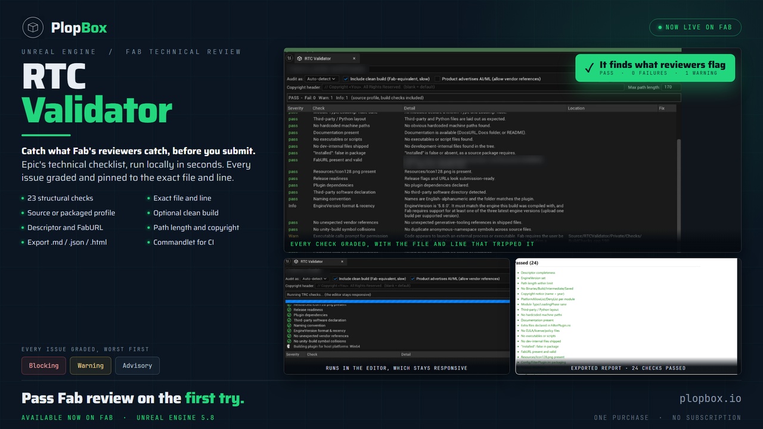This screenshot has width=763, height=429.
Task: Click the check icon beside No unity-build symbol collisions in the running list
Action: [289, 341]
